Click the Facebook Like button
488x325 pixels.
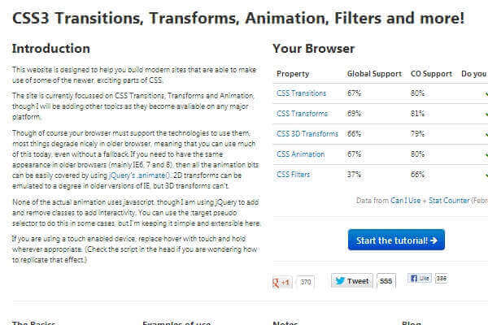[x=418, y=278]
